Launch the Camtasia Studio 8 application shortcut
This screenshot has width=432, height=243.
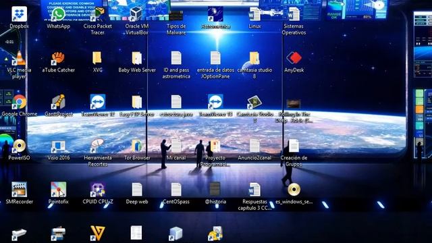pyautogui.click(x=254, y=109)
